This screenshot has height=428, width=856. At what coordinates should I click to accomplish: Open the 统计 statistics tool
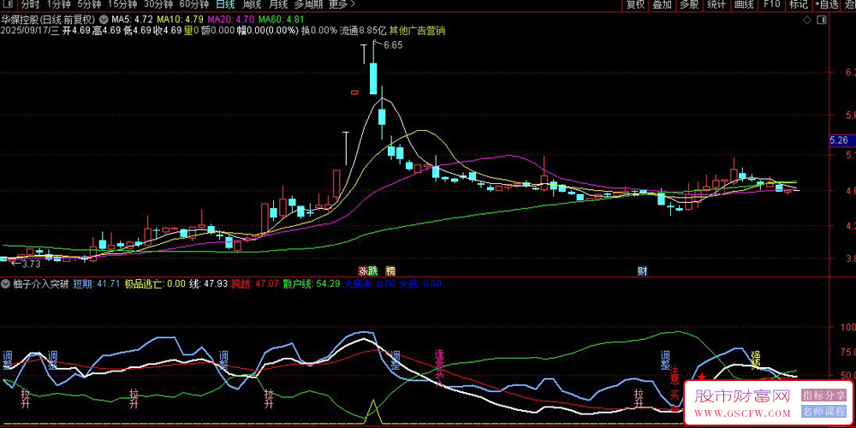click(x=716, y=5)
